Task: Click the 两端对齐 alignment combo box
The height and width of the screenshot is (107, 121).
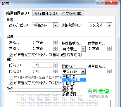Action: pos(45,25)
